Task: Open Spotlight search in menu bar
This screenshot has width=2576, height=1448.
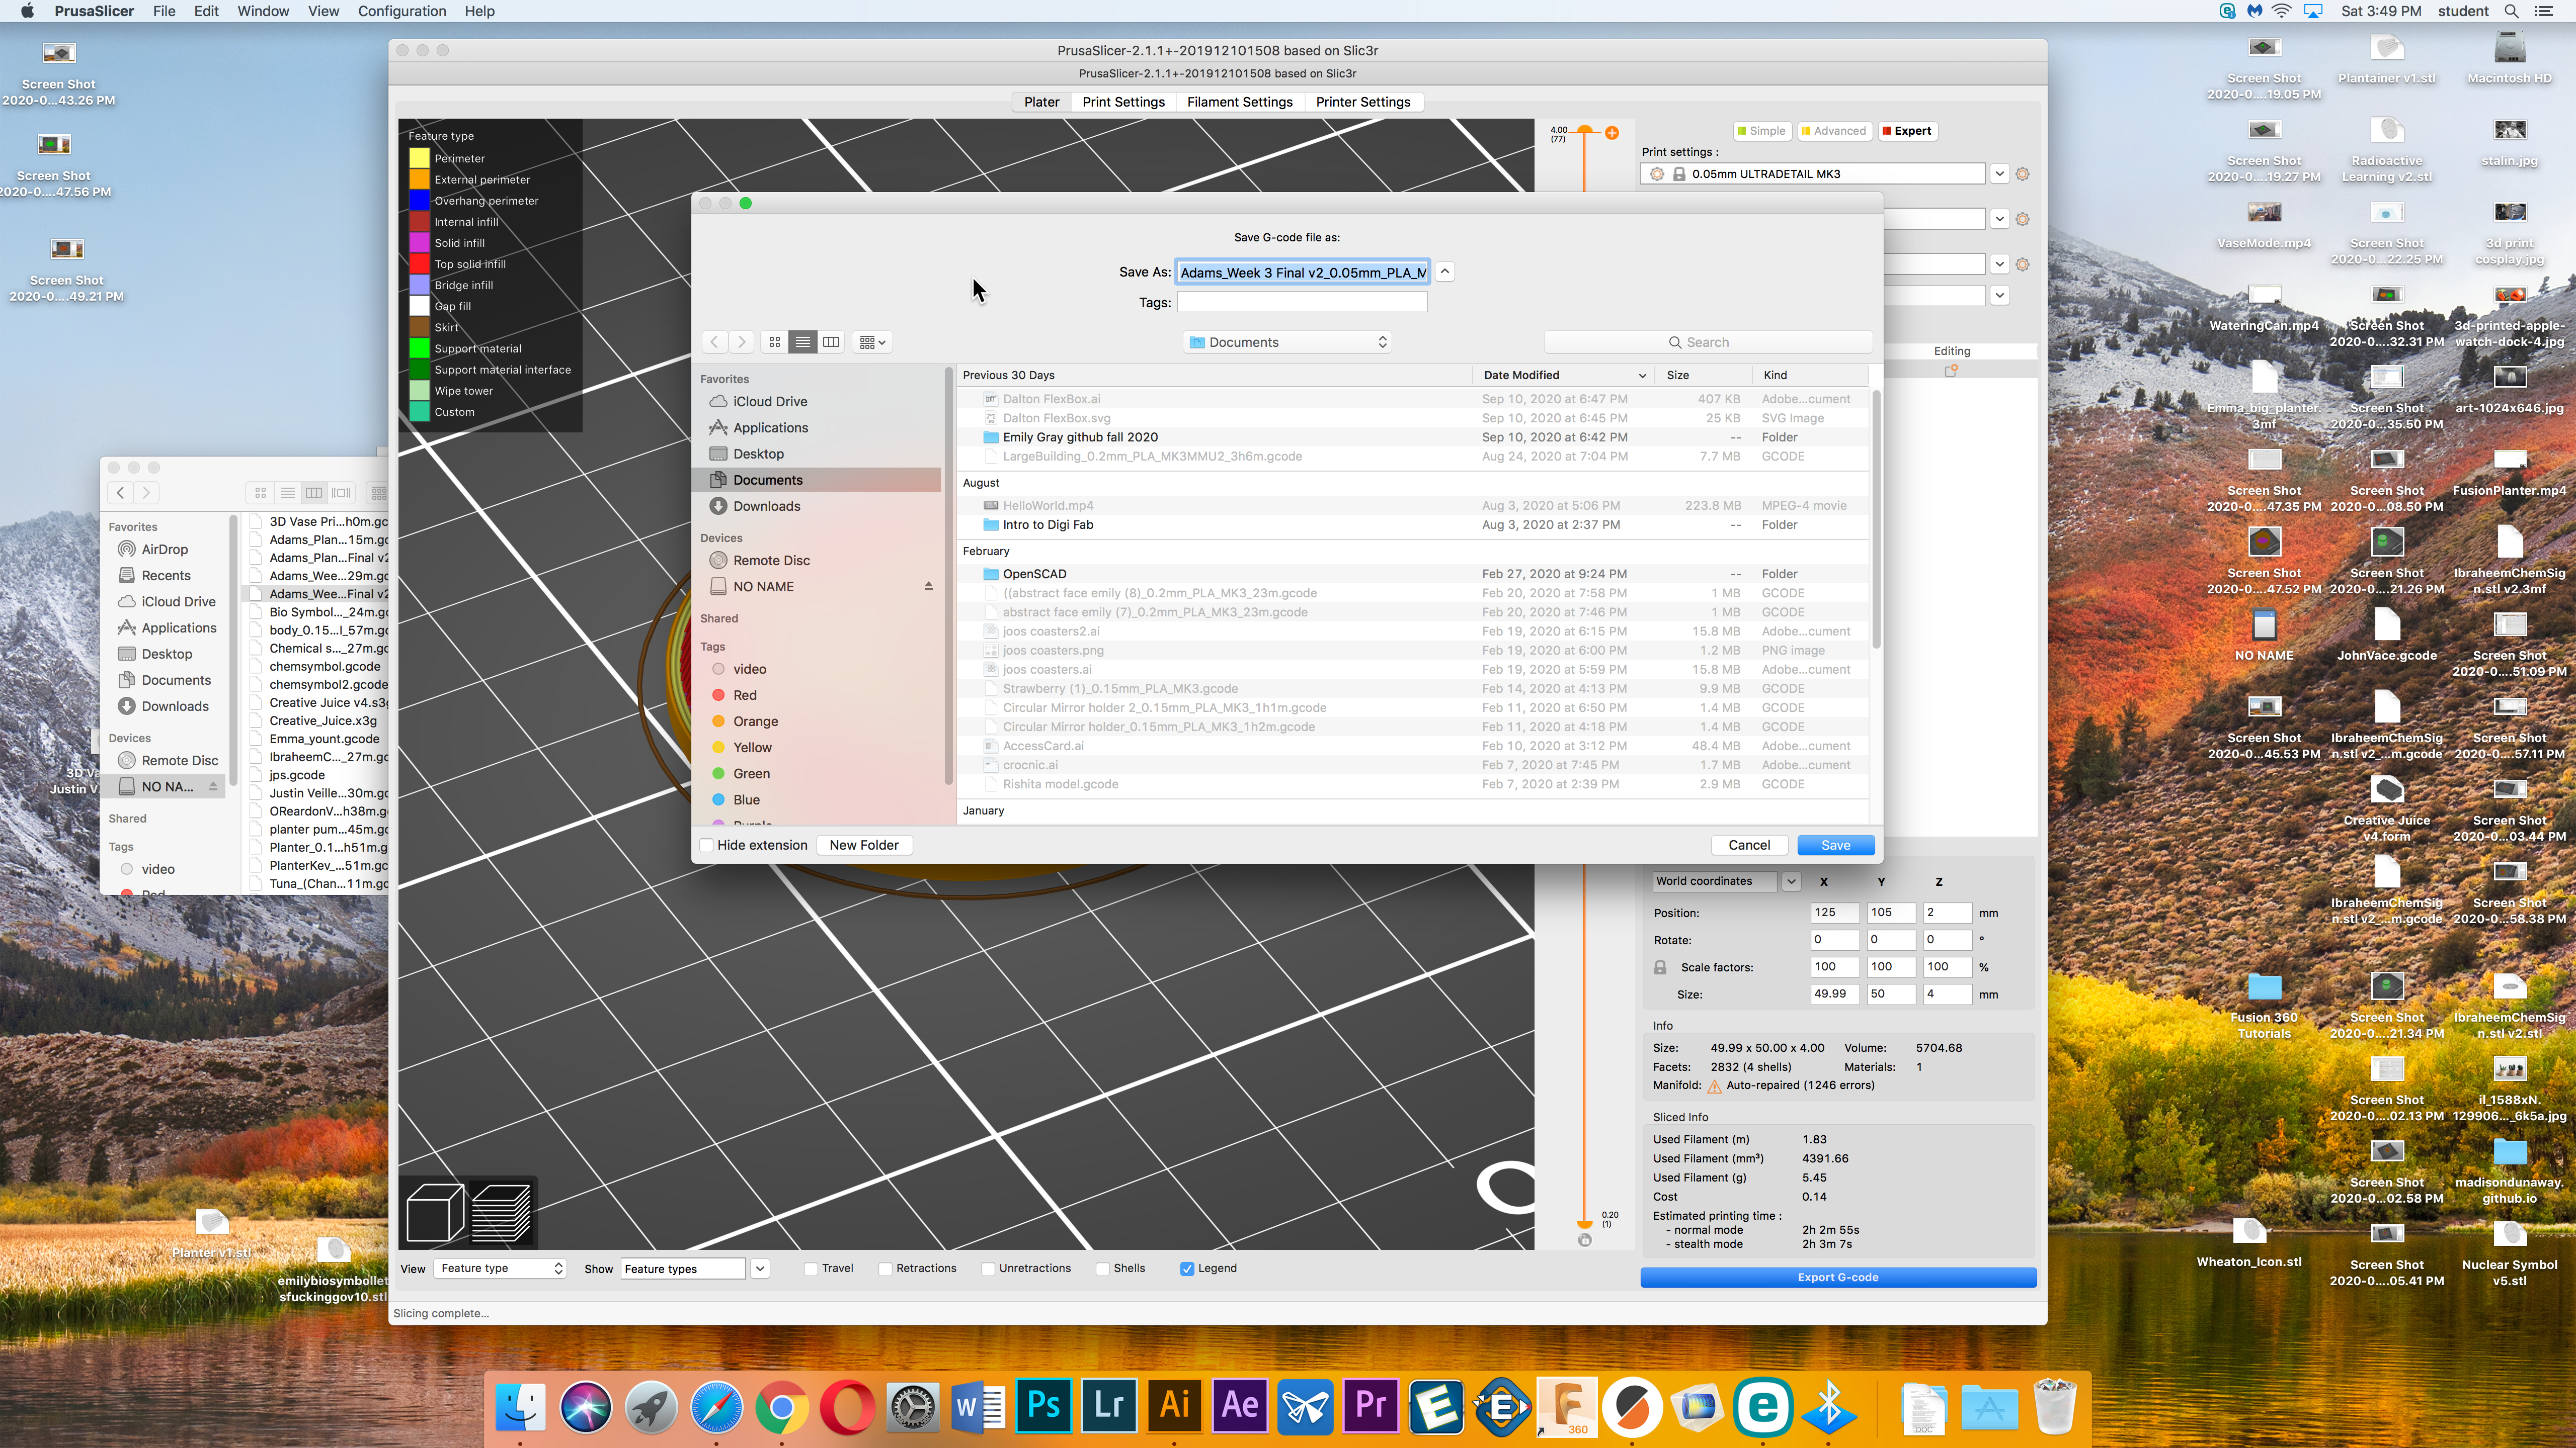Action: (2511, 11)
